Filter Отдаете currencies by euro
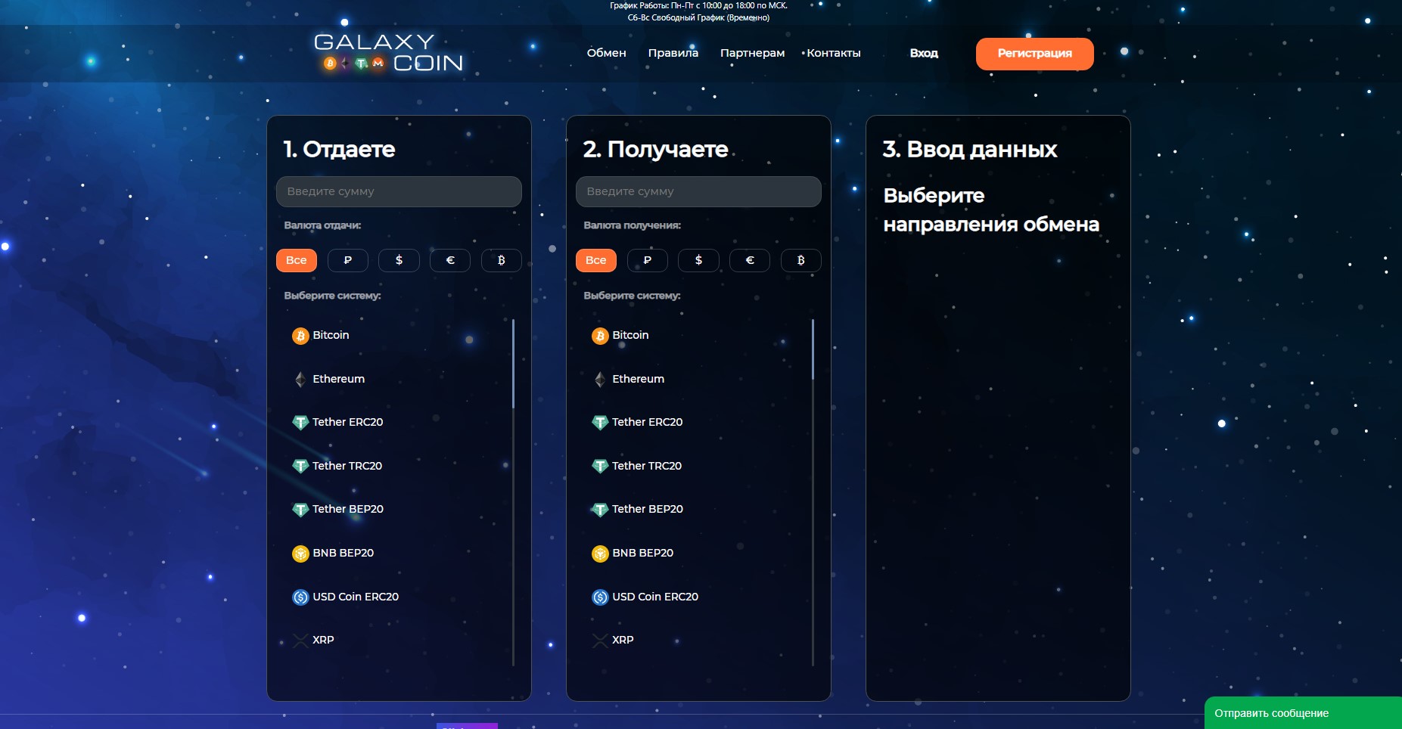 450,260
